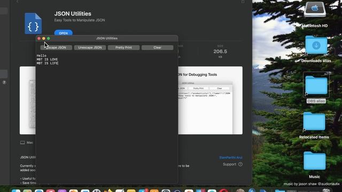Run Pretty Print on the text
The height and width of the screenshot is (192, 342).
(123, 47)
